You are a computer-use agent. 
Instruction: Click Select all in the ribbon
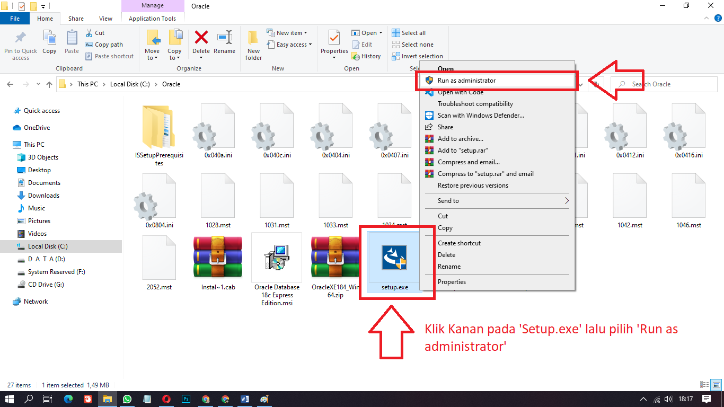coord(409,33)
